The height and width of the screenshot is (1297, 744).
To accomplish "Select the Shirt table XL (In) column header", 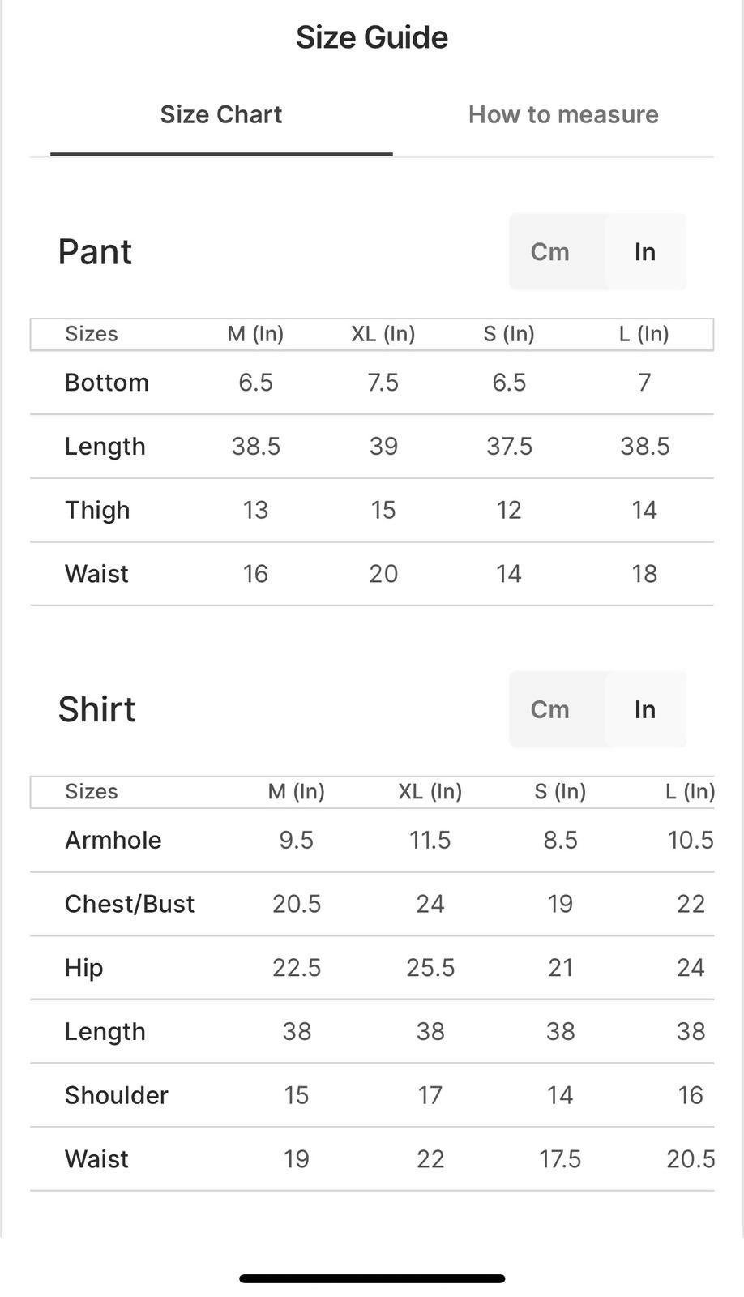I will [x=430, y=791].
